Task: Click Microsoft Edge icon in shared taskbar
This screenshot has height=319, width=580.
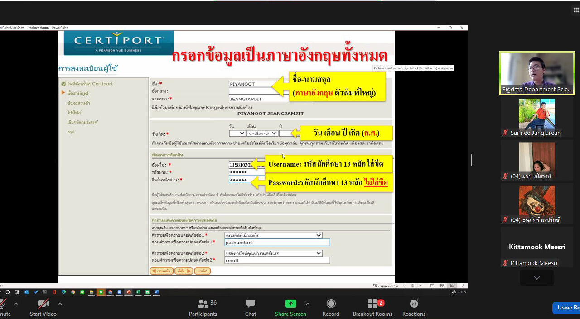Action: pyautogui.click(x=63, y=292)
